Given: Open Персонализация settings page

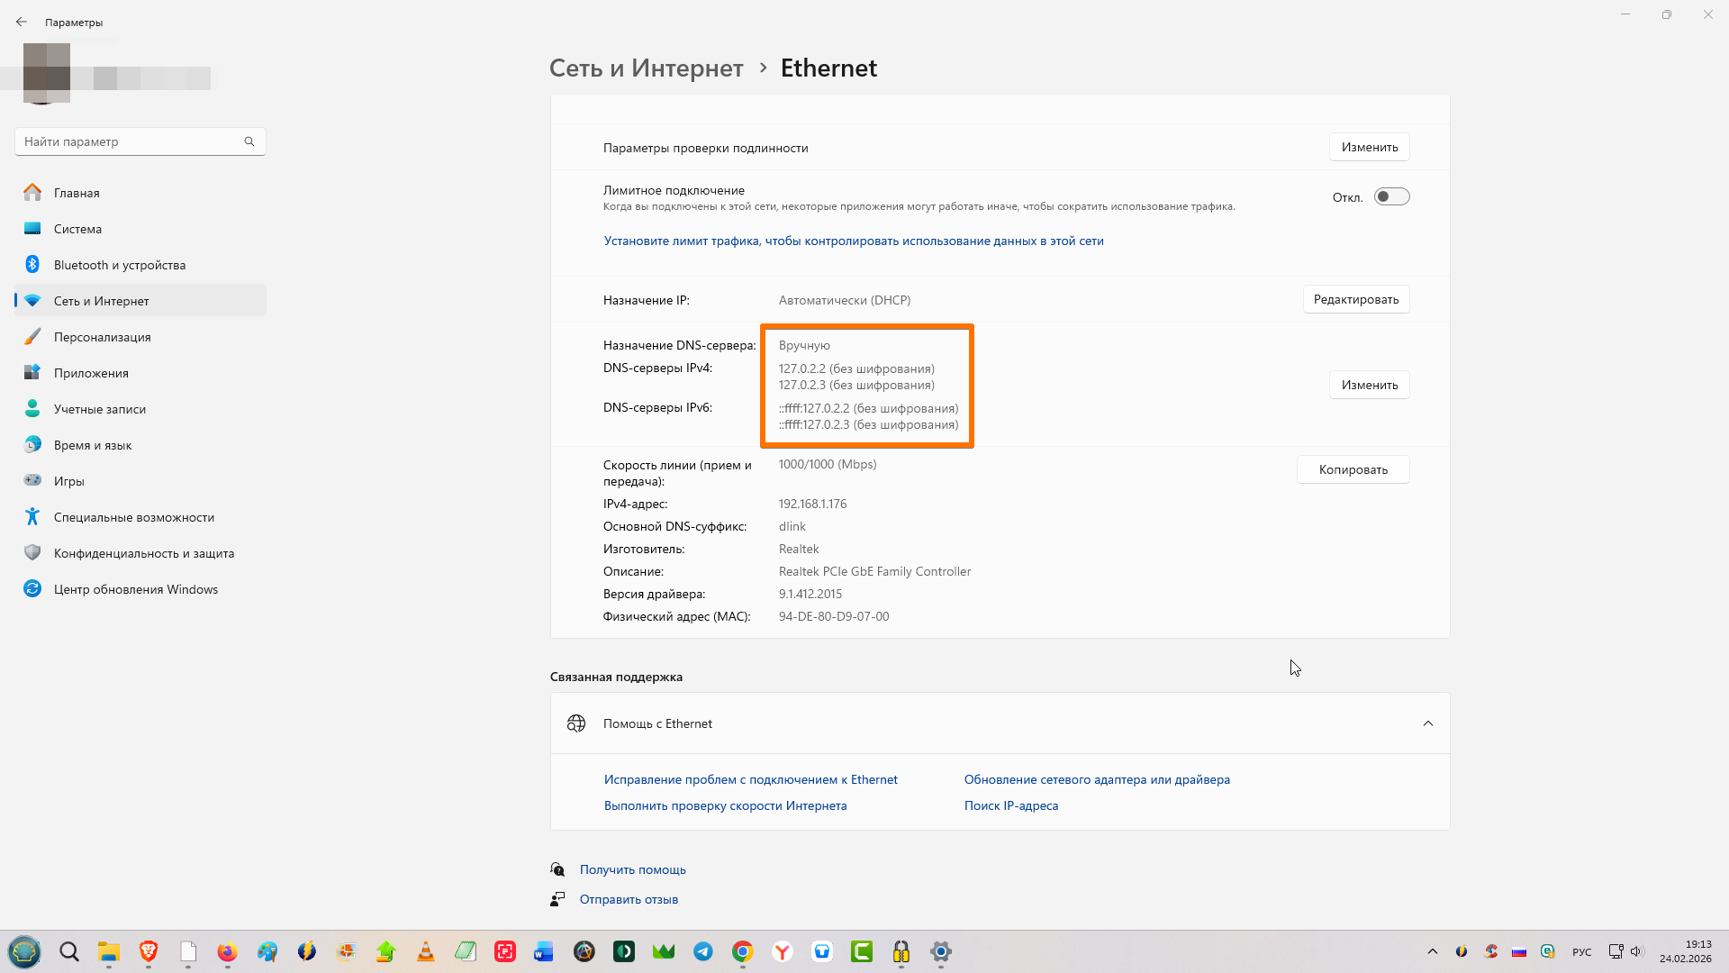Looking at the screenshot, I should pos(102,337).
